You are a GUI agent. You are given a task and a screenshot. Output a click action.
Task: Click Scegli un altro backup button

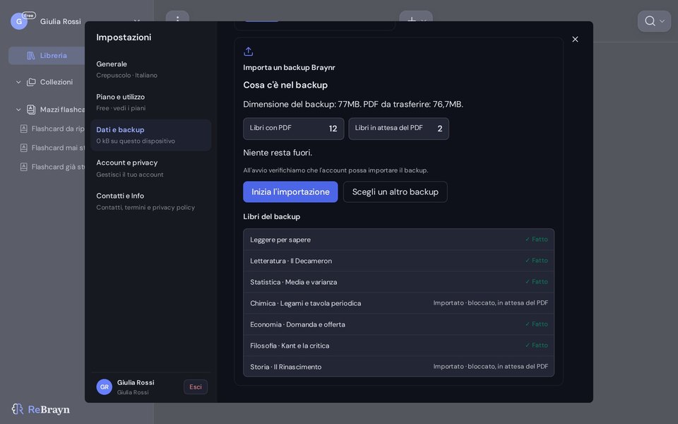[395, 192]
